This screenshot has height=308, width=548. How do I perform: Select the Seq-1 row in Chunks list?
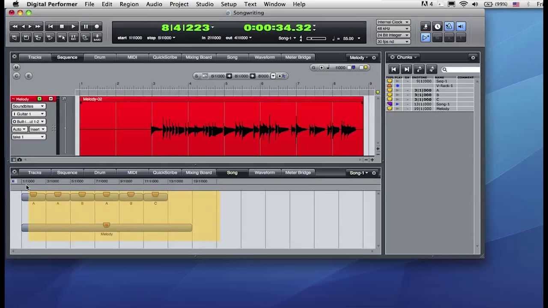tap(430, 81)
